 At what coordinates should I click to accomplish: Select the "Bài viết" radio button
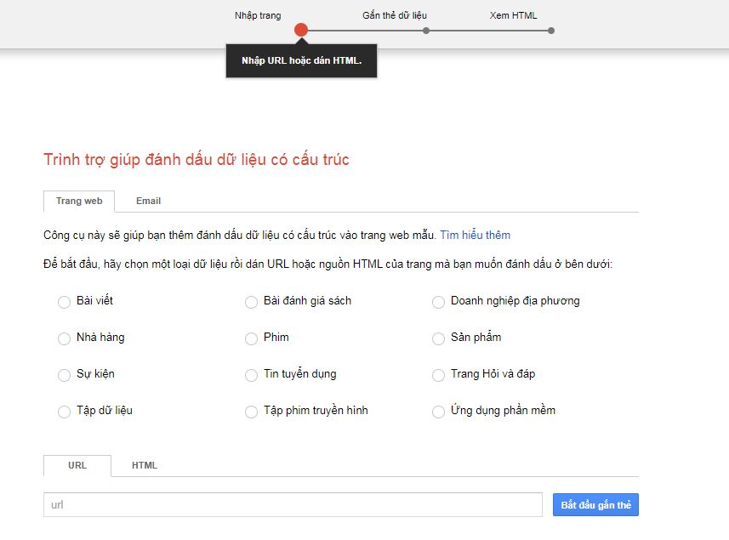[64, 302]
